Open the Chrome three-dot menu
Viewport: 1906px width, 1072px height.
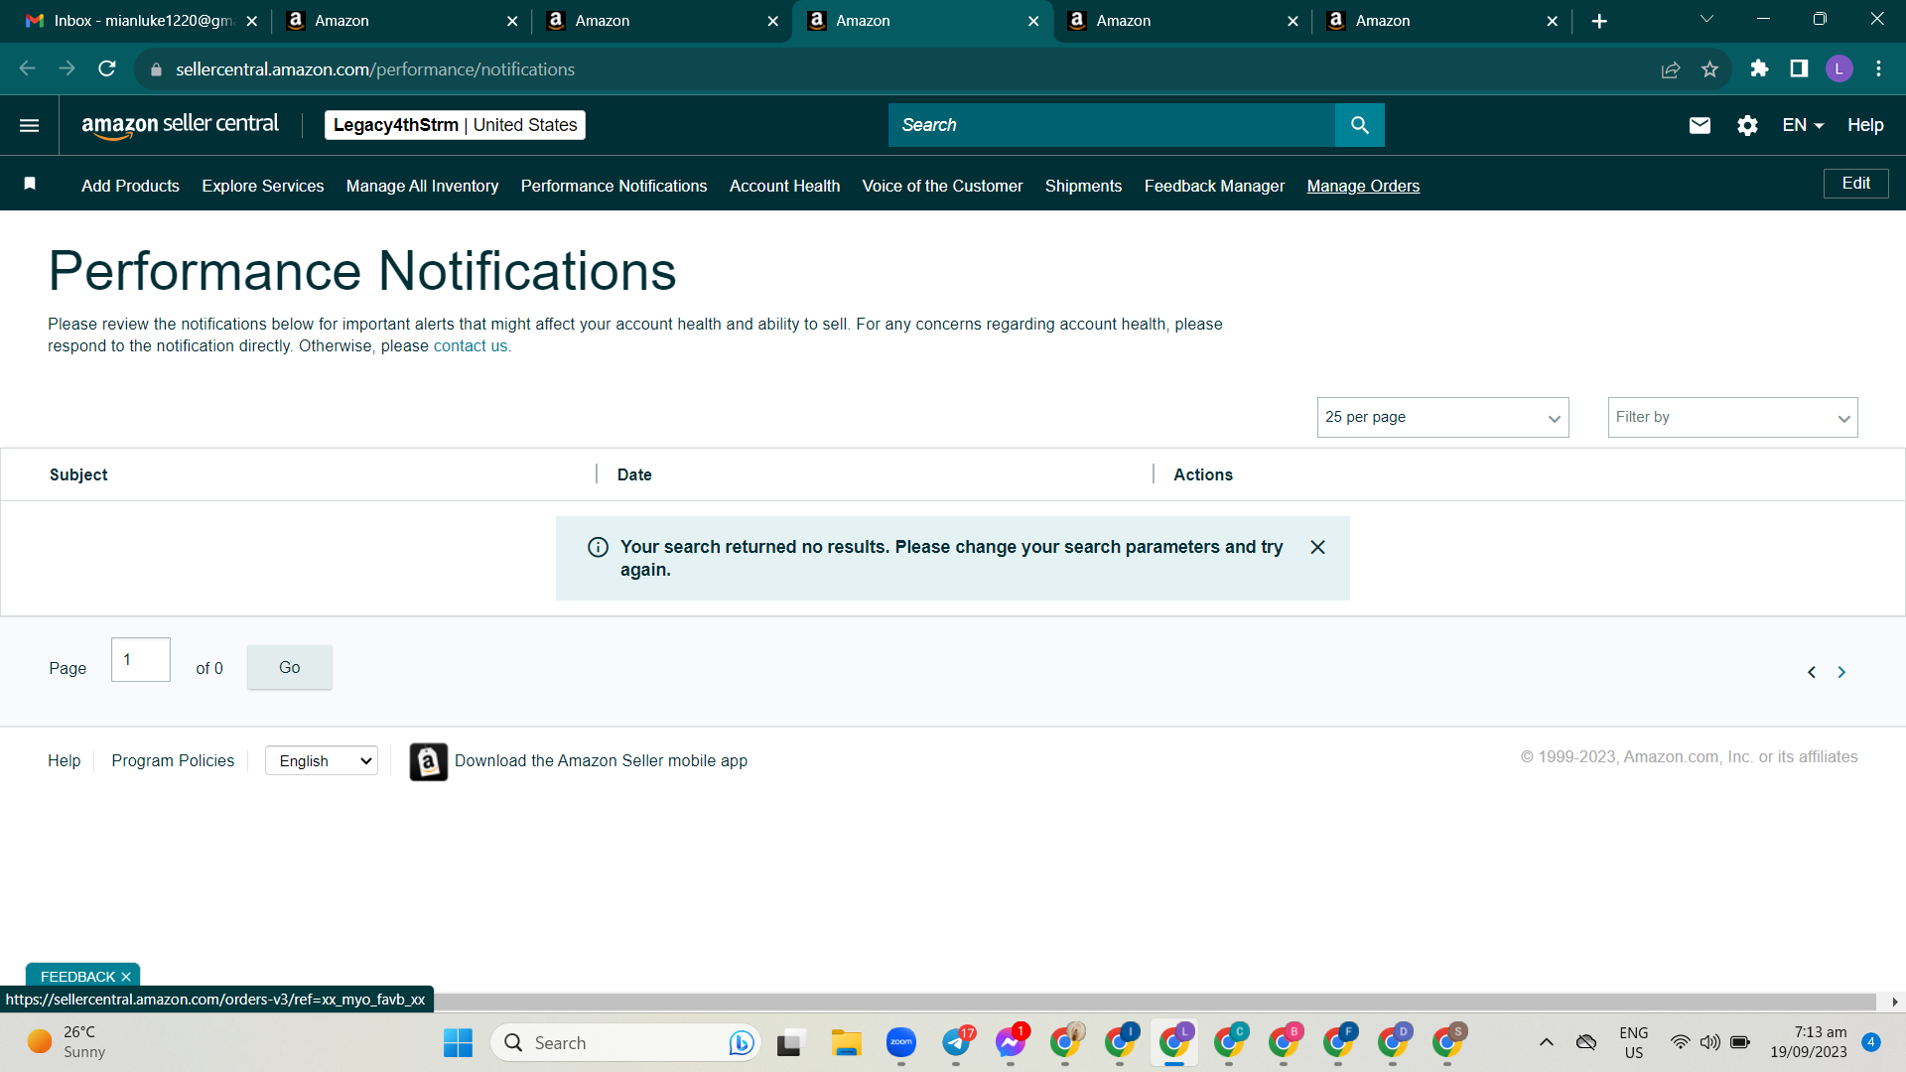[x=1878, y=68]
